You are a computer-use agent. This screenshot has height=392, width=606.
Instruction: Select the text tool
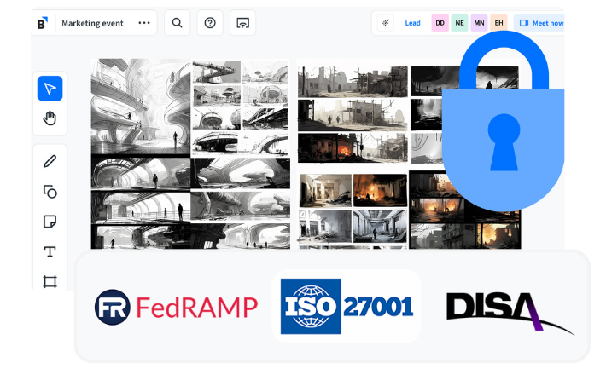[50, 251]
